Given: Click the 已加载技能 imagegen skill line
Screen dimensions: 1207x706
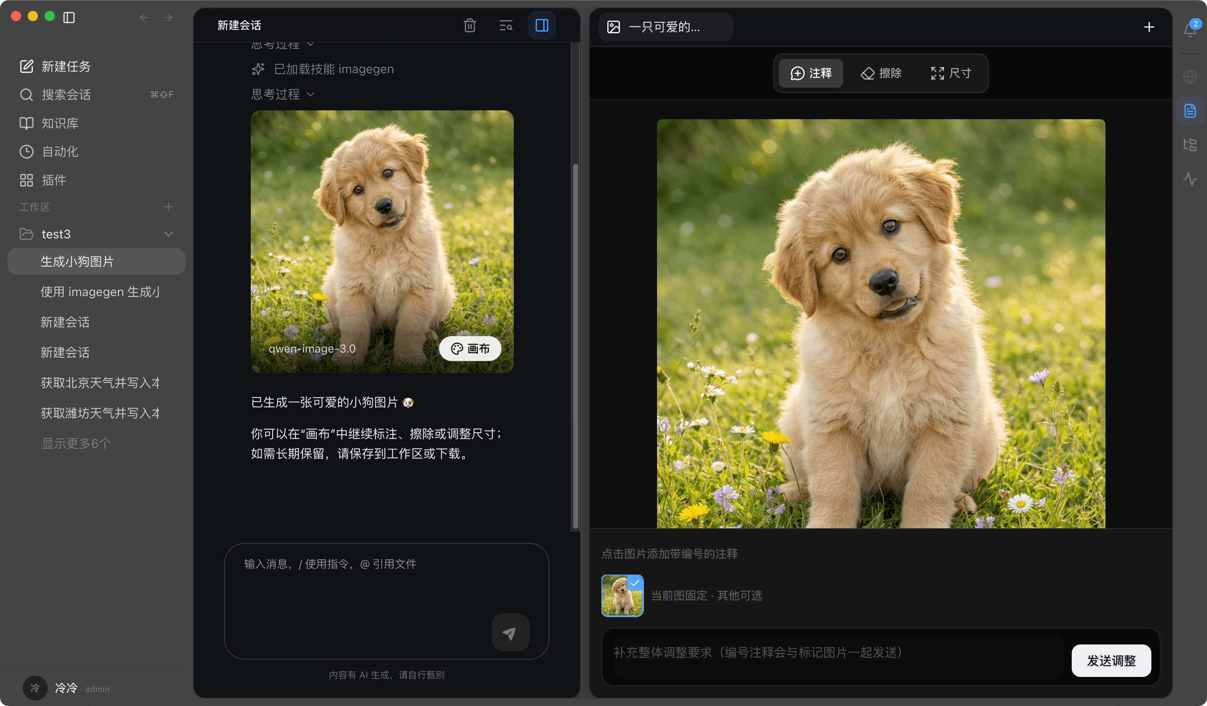Looking at the screenshot, I should point(322,70).
